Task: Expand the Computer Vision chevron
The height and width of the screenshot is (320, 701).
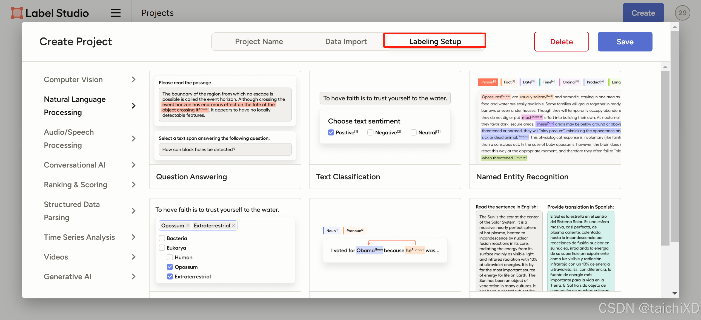Action: pos(133,80)
